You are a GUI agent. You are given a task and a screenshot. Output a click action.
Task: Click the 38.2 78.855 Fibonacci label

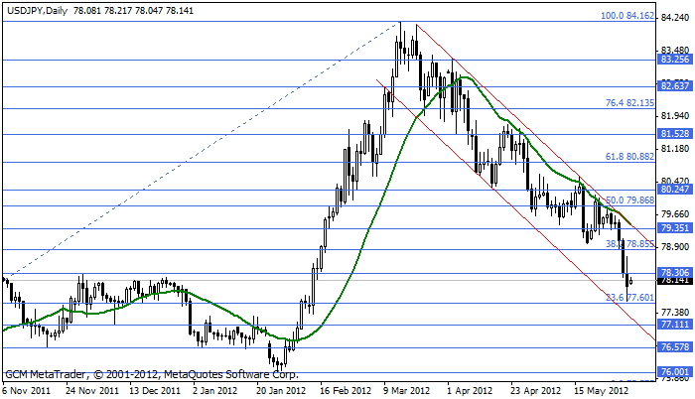coord(629,243)
